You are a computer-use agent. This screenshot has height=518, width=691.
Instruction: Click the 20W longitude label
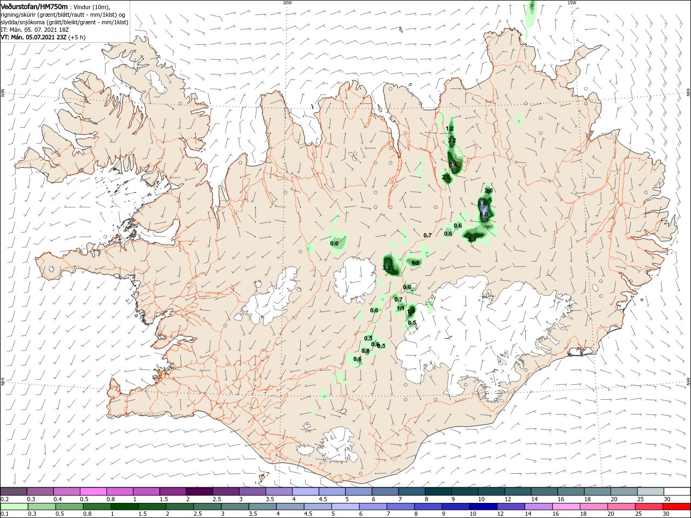[287, 3]
